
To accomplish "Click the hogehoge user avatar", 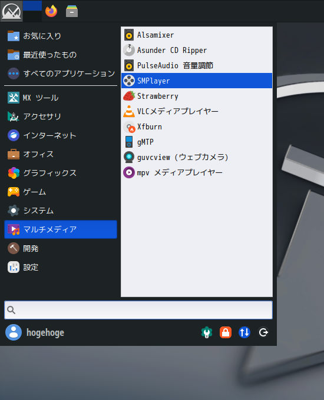I will (x=14, y=332).
